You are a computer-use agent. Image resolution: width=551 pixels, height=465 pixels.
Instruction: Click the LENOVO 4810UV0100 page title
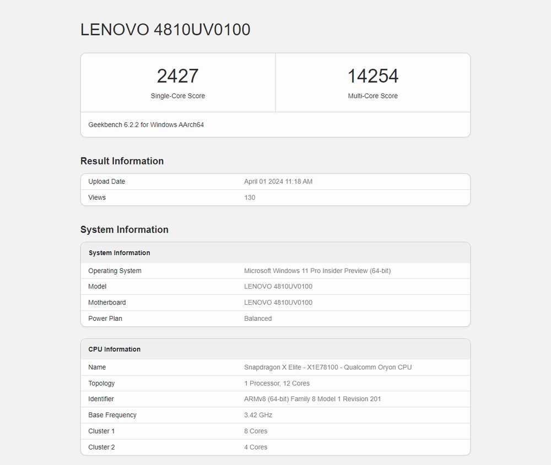click(x=165, y=30)
